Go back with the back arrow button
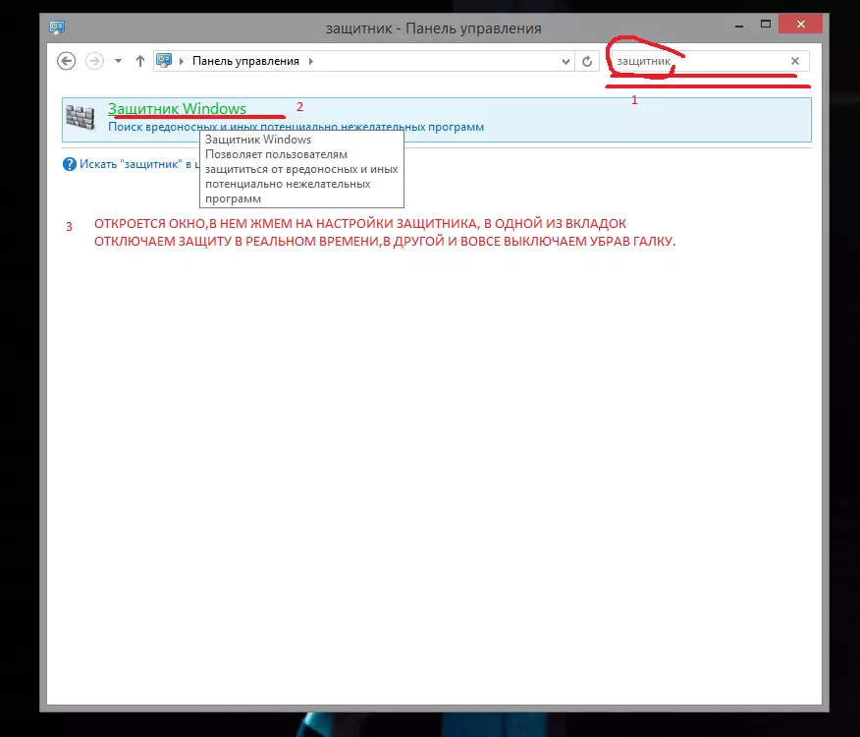The height and width of the screenshot is (737, 860). [67, 61]
